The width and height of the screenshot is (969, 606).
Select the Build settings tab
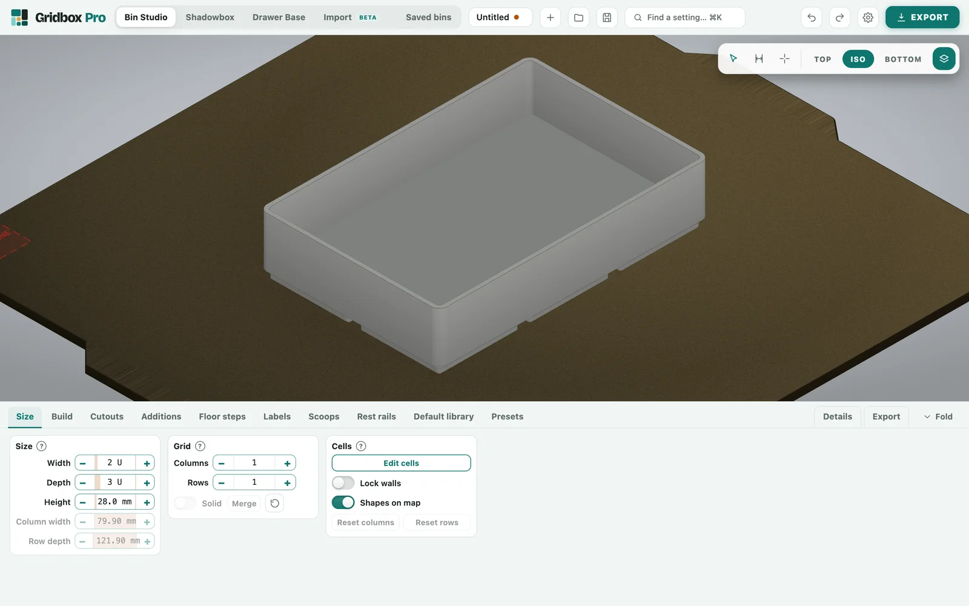[62, 416]
